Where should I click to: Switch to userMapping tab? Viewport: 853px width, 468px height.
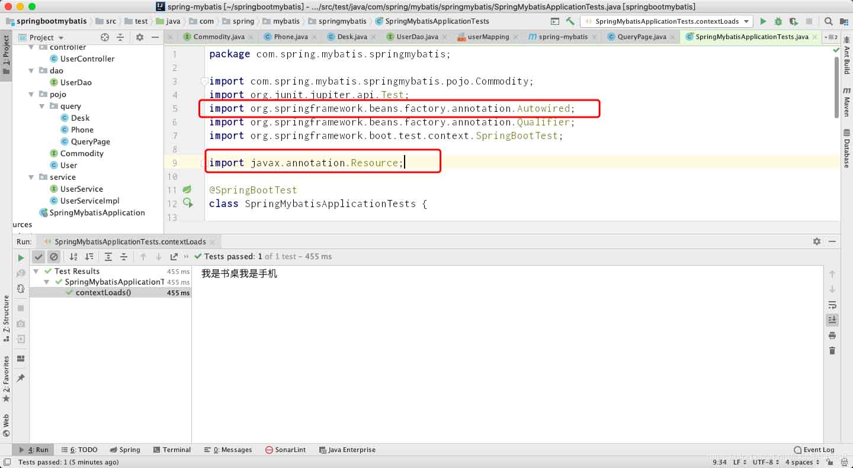click(x=488, y=37)
